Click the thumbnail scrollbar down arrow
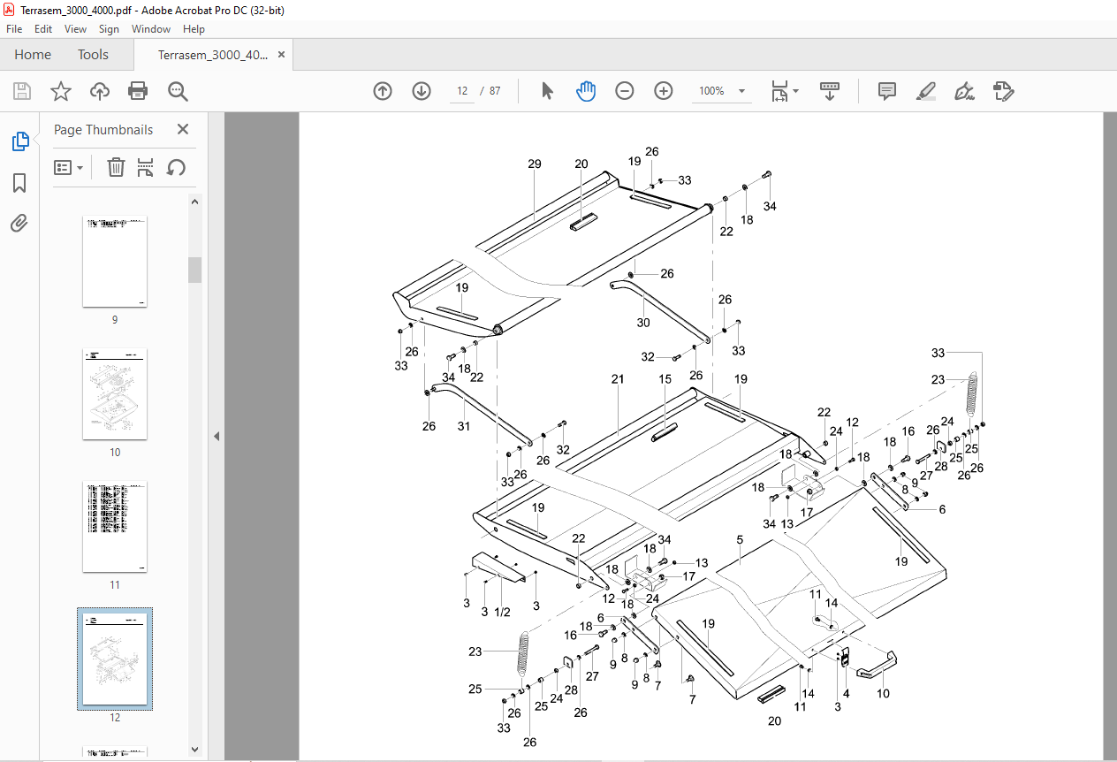1117x762 pixels. click(194, 750)
